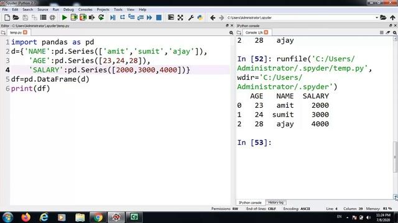Click the Step into debug icon

pos(131,17)
